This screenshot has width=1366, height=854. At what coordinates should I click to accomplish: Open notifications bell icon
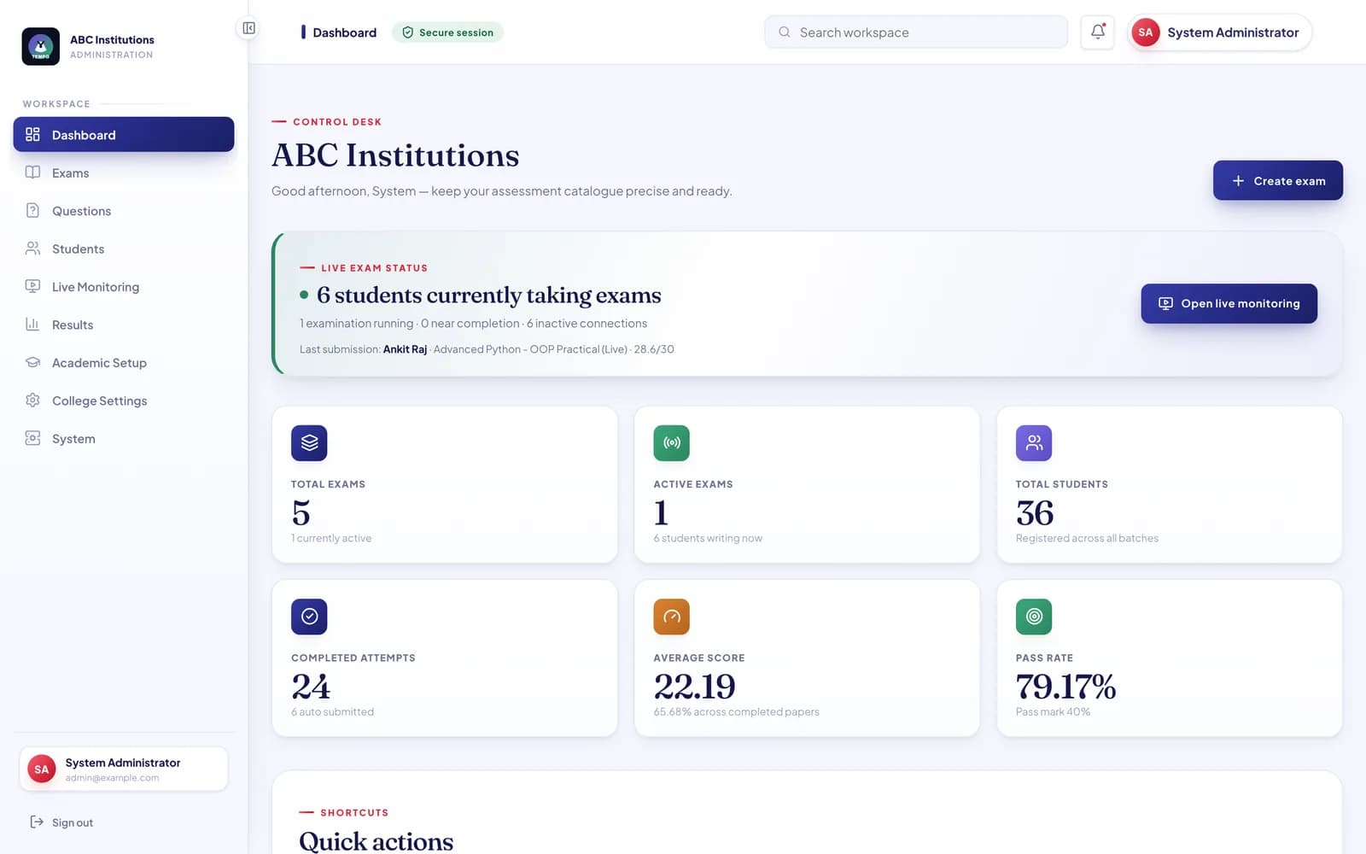click(1097, 32)
